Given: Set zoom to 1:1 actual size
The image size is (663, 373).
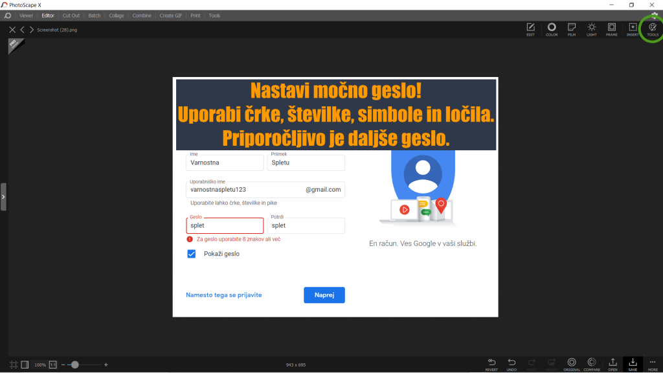Looking at the screenshot, I should [53, 365].
